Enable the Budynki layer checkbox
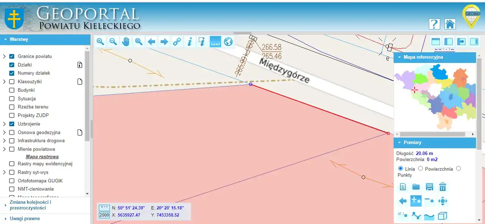This screenshot has height=224, width=485. coord(12,90)
